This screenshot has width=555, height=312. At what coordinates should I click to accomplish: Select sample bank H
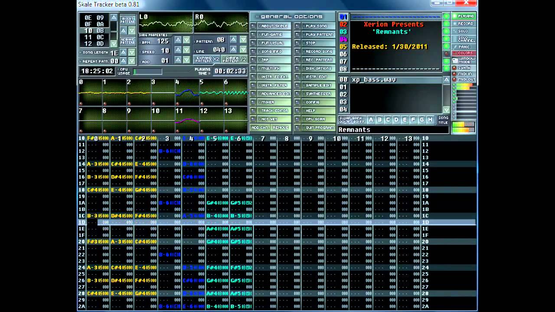(x=430, y=120)
